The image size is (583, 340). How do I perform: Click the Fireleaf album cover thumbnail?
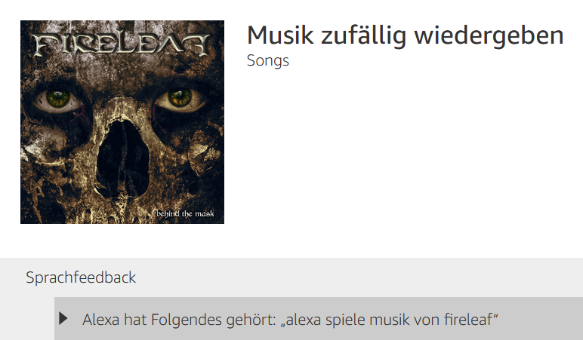(122, 122)
